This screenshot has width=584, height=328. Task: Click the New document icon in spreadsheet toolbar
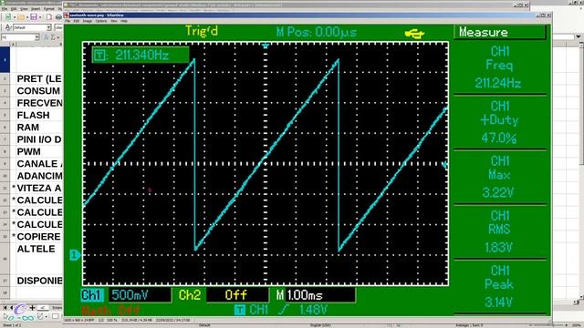coord(8,17)
